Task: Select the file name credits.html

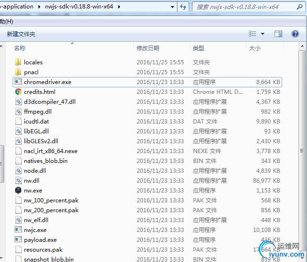Action: (x=39, y=92)
